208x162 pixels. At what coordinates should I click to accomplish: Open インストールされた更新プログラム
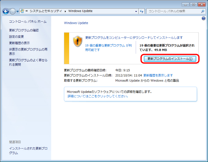pos(28,151)
